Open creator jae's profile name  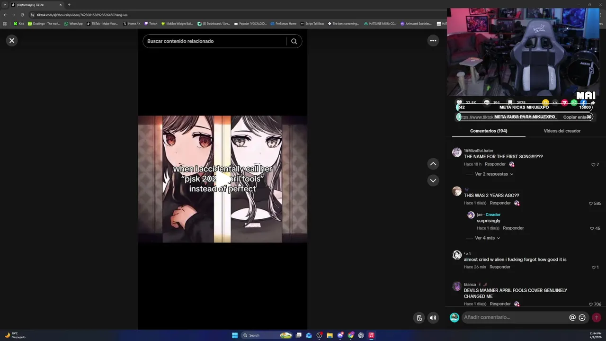(480, 215)
